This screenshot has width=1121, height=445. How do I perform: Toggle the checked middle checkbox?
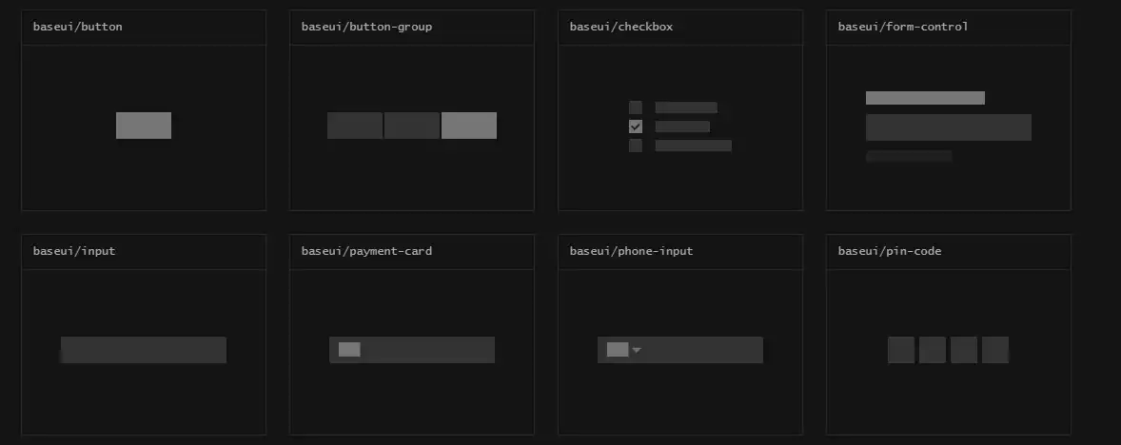(636, 126)
